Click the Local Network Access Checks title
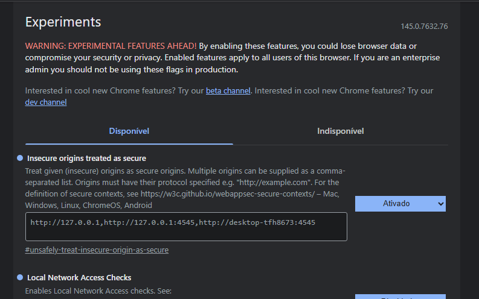This screenshot has width=479, height=299. click(x=79, y=278)
